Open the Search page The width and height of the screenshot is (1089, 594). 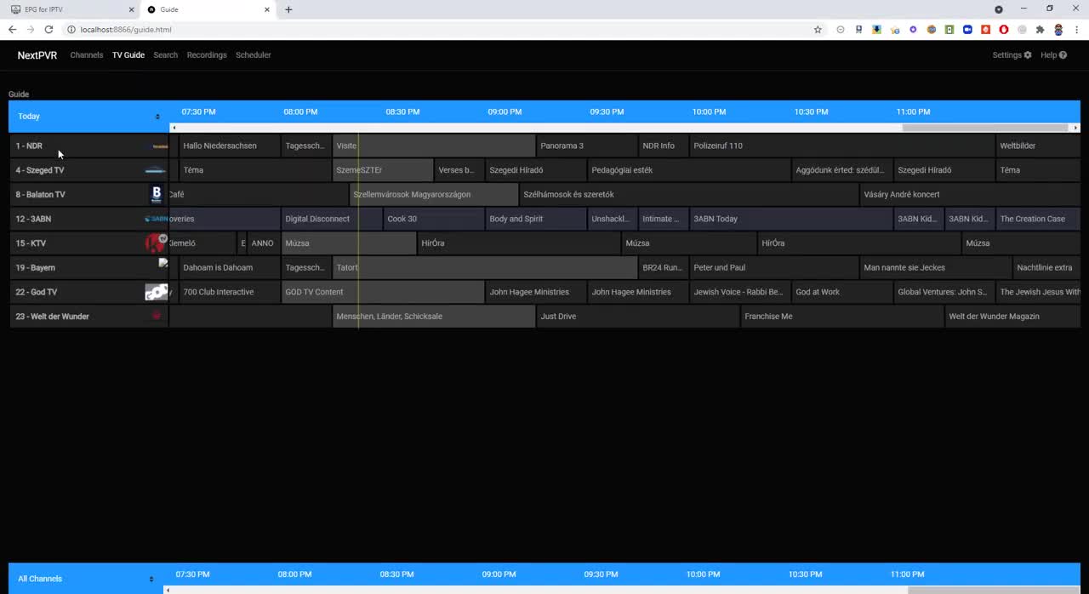tap(166, 55)
